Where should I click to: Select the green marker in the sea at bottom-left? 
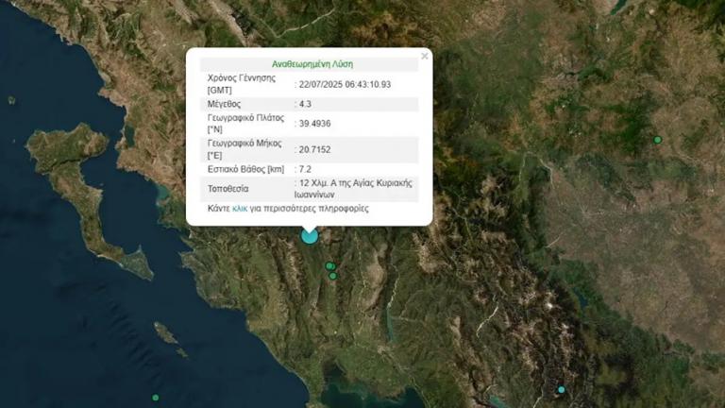[x=156, y=398]
